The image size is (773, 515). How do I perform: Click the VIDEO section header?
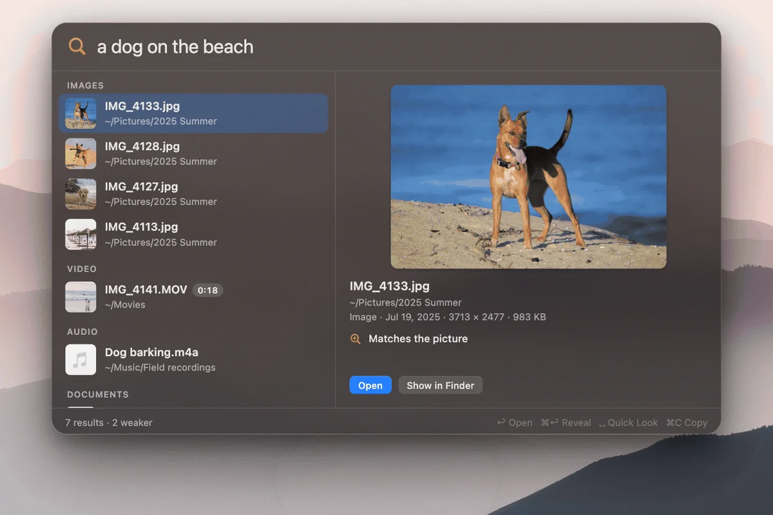click(x=82, y=269)
